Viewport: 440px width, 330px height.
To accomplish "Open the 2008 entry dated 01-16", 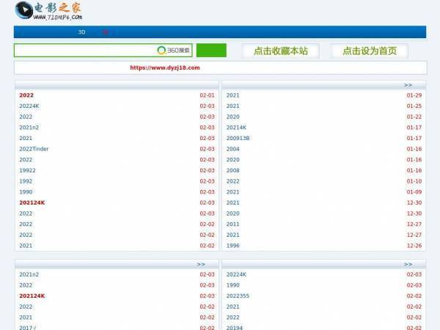I will coord(233,171).
